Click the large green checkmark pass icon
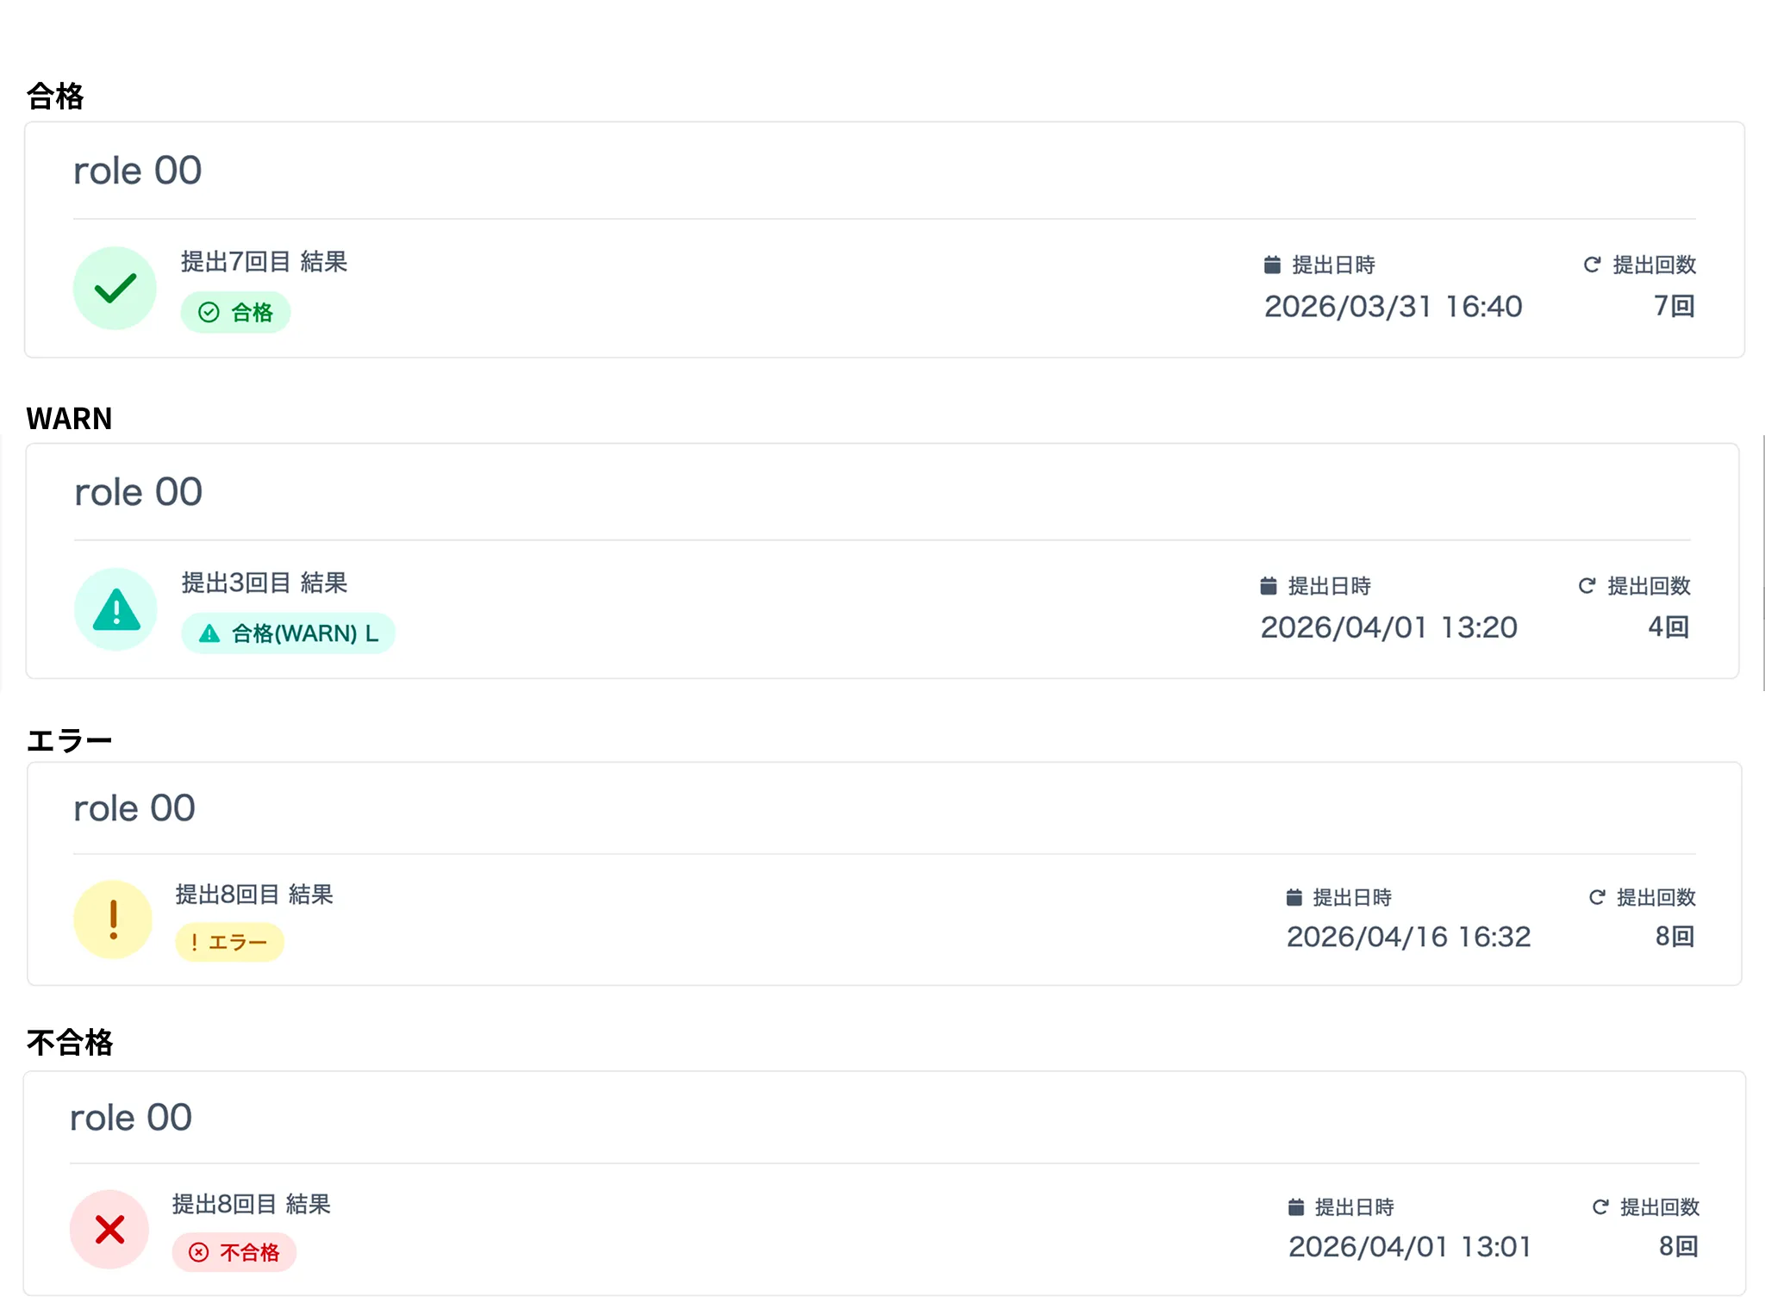 click(x=115, y=289)
